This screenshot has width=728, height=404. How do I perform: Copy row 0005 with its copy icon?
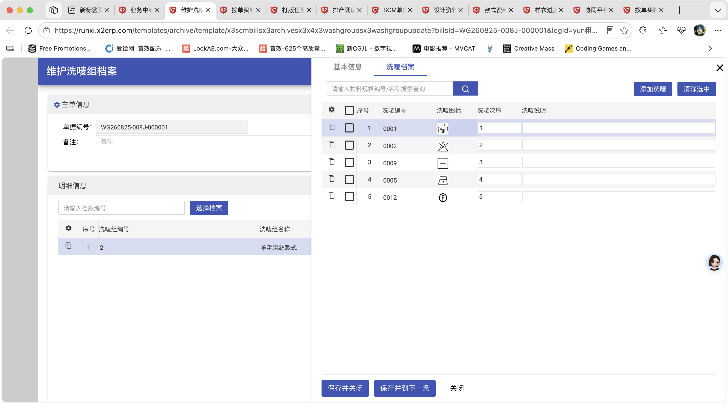[331, 179]
